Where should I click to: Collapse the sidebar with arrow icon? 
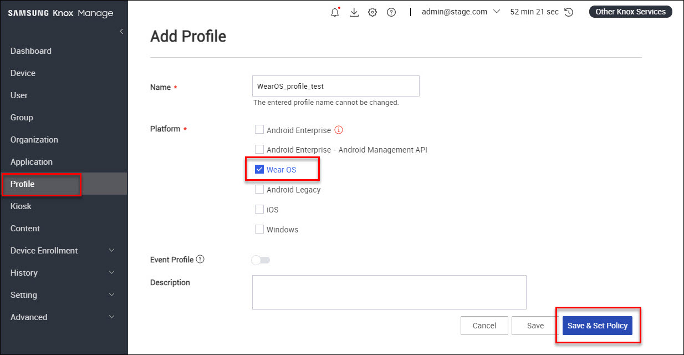[121, 32]
